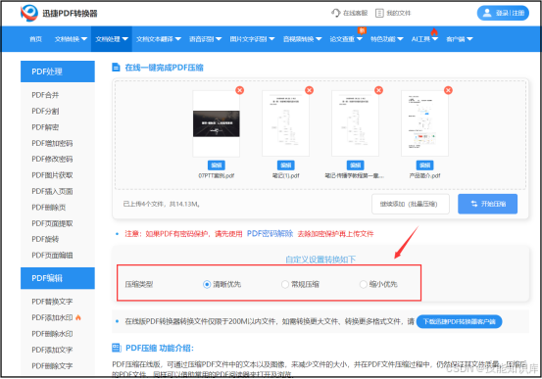
Task: Expand the 文档文本翻译 dropdown menu
Action: tap(159, 39)
